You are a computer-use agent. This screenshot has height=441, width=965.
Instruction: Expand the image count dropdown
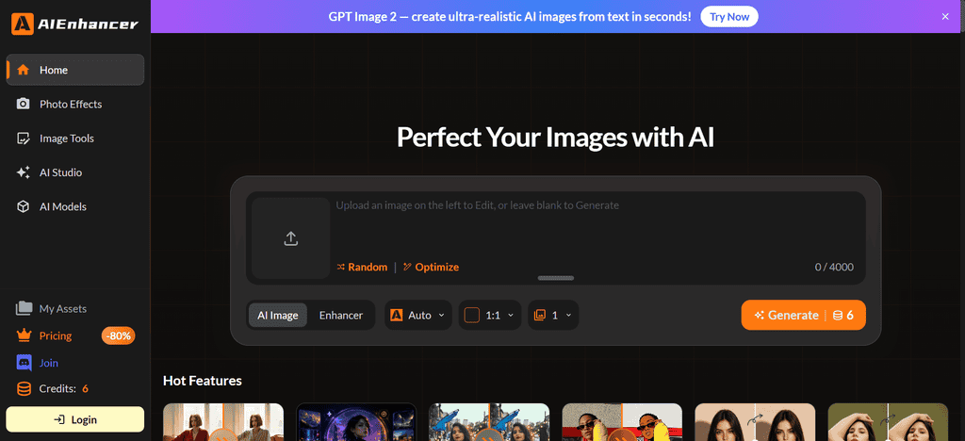[x=553, y=315]
